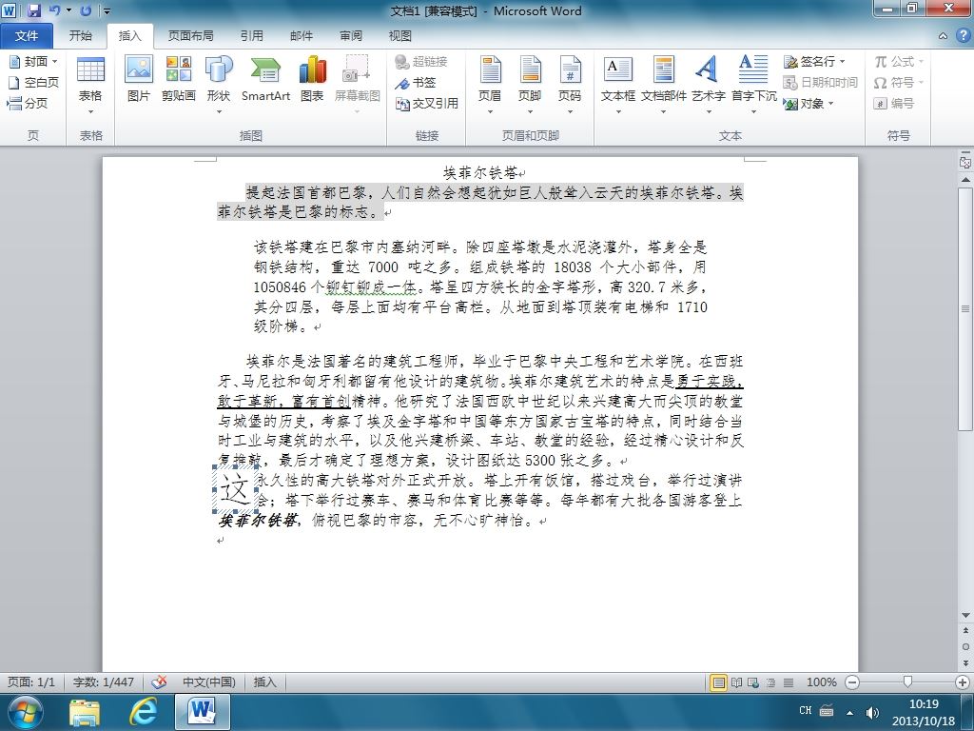Insert a bookmark (书签)
This screenshot has width=974, height=731.
pos(416,82)
